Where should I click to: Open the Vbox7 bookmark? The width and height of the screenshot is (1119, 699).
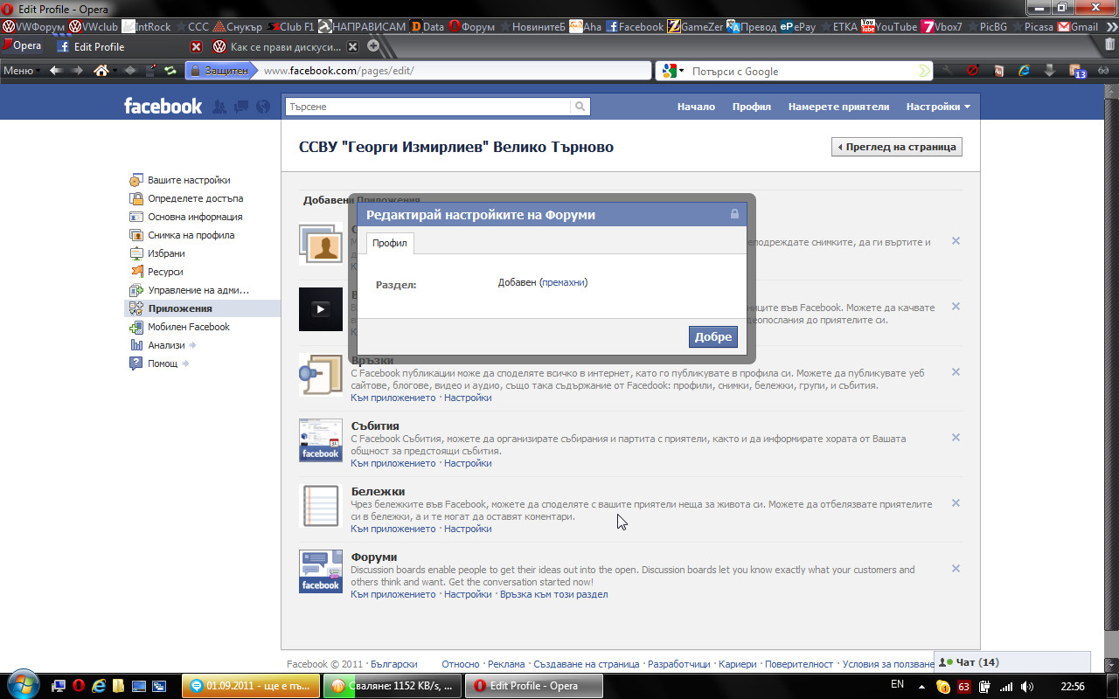(x=941, y=26)
